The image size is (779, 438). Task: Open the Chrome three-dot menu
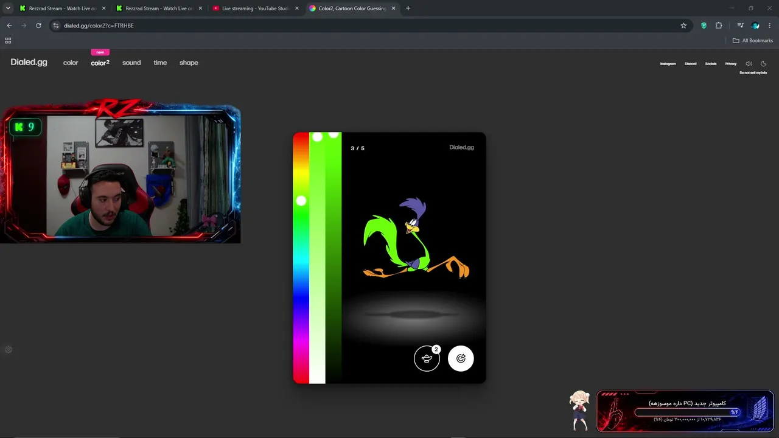770,26
